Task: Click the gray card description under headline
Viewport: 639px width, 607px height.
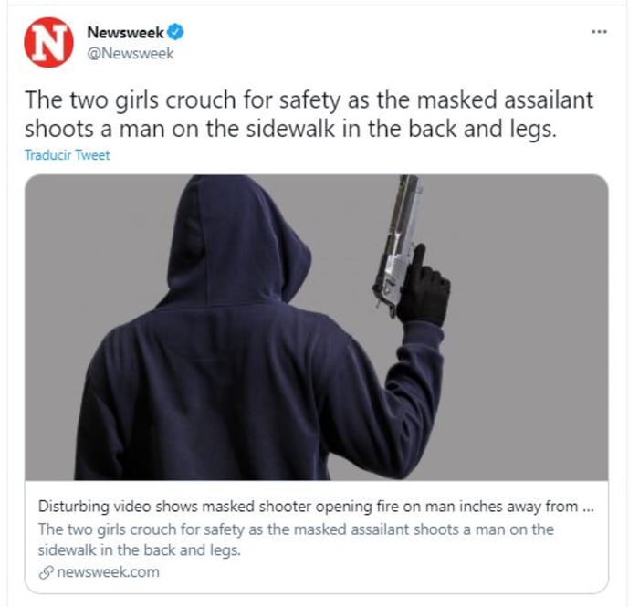Action: (x=296, y=539)
